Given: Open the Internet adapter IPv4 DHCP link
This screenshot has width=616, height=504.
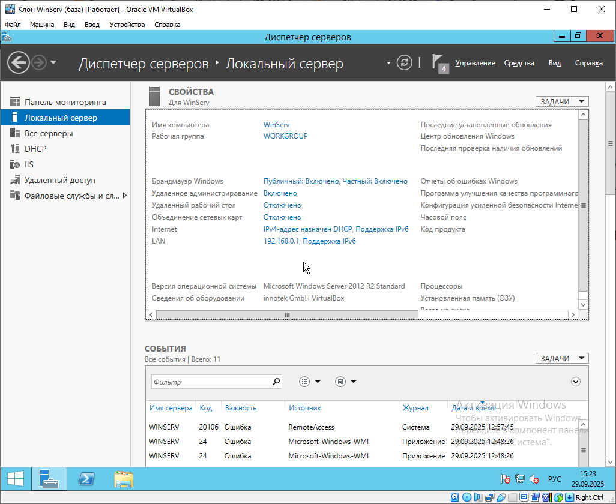Looking at the screenshot, I should [x=336, y=229].
